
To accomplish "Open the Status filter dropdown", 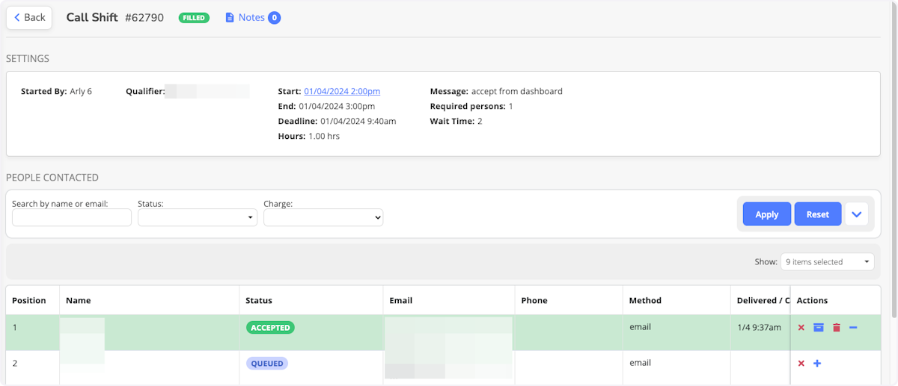I will tap(198, 217).
